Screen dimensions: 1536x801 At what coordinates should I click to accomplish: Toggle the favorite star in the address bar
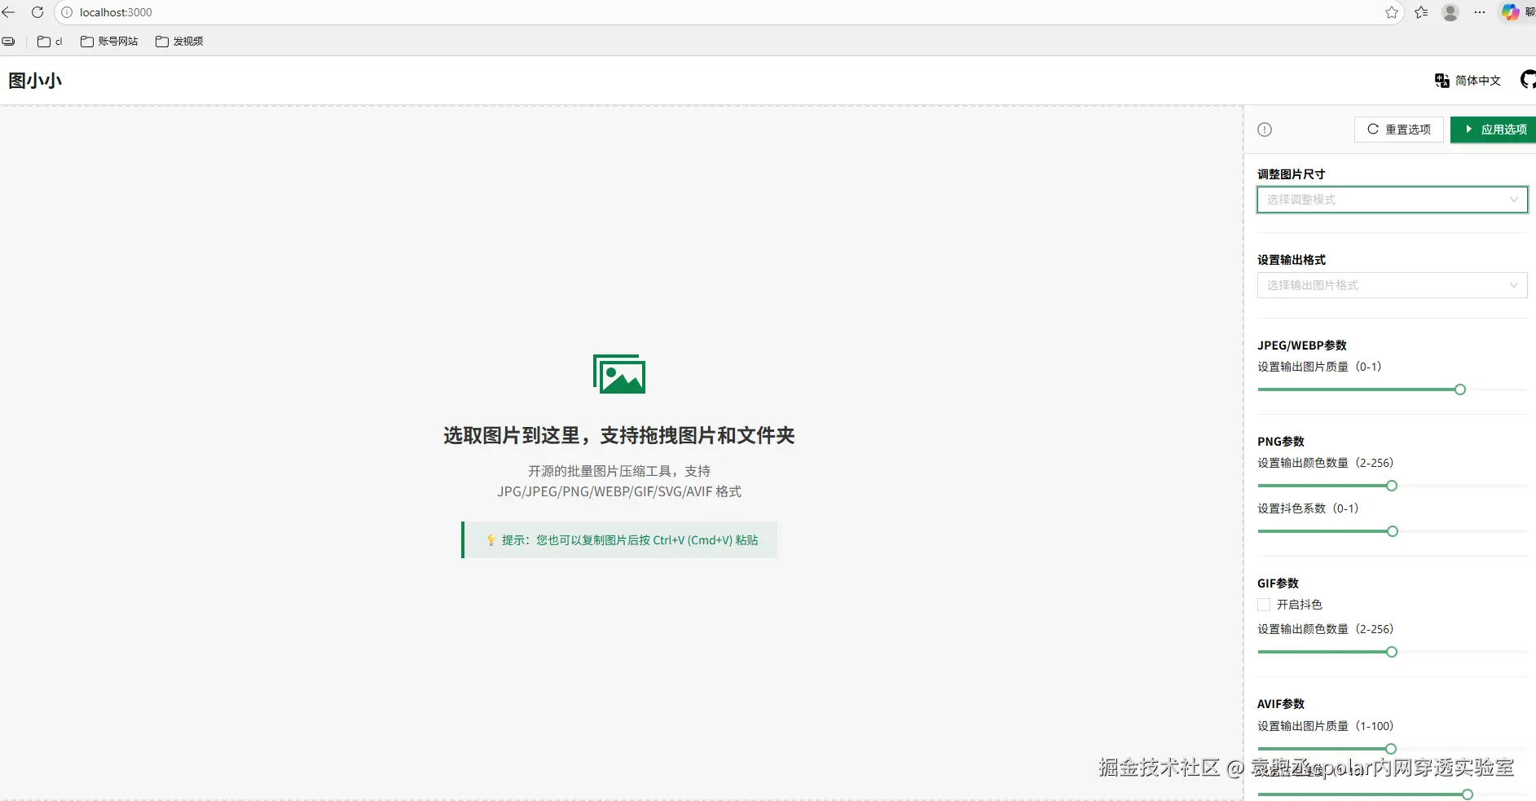pyautogui.click(x=1393, y=12)
